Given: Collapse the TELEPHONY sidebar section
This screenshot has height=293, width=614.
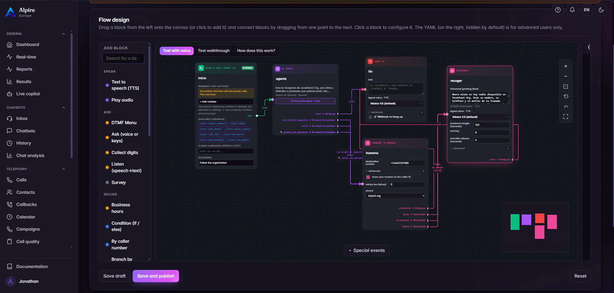Looking at the screenshot, I should (64, 169).
